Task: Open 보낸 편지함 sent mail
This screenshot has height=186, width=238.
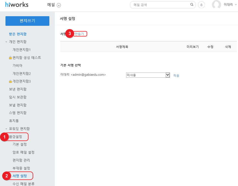Action: 18,89
